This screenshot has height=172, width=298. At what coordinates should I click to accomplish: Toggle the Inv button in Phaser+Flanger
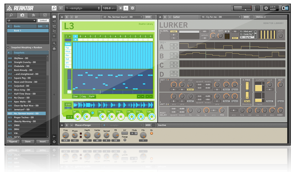pyautogui.click(x=125, y=133)
